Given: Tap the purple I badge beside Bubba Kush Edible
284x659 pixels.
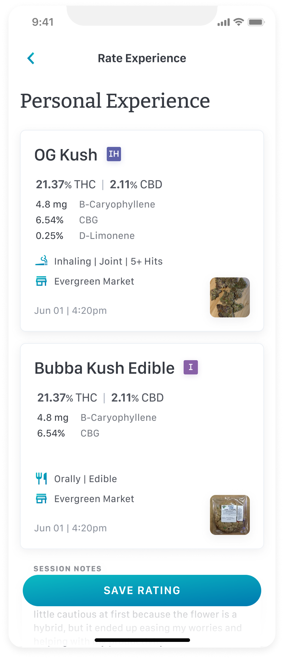Looking at the screenshot, I should (x=191, y=367).
